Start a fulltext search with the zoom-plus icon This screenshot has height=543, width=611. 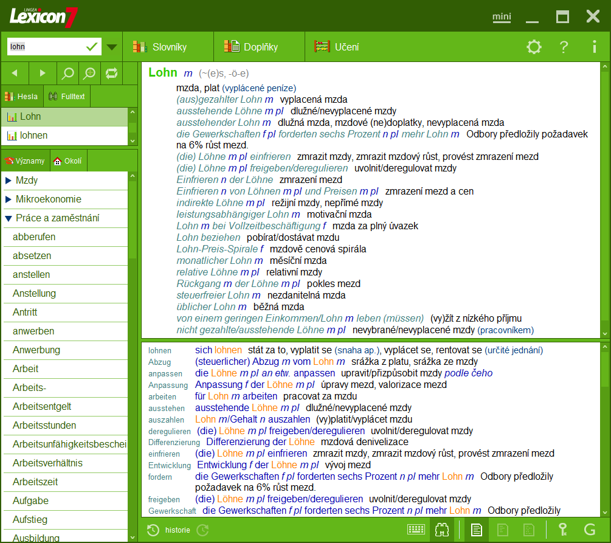click(89, 73)
